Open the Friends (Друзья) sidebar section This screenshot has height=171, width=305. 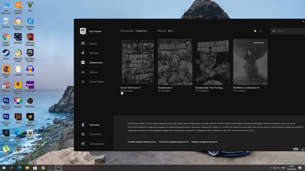[90, 72]
